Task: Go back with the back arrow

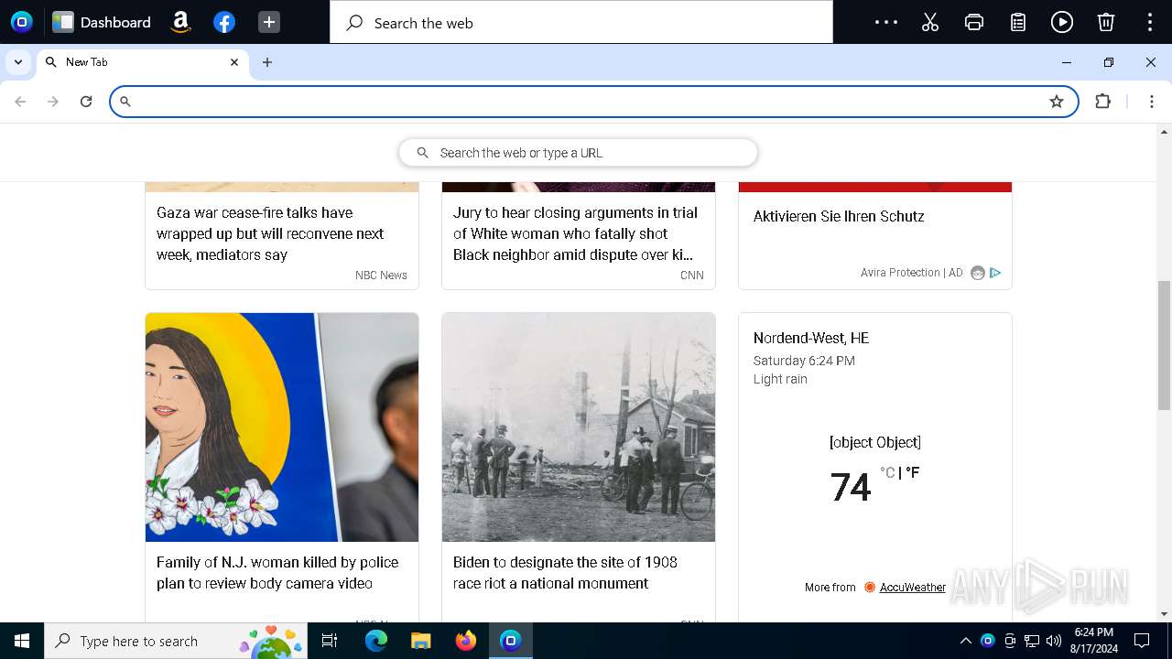Action: tap(20, 102)
